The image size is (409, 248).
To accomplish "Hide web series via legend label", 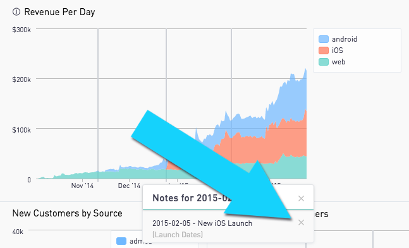I will pos(339,62).
